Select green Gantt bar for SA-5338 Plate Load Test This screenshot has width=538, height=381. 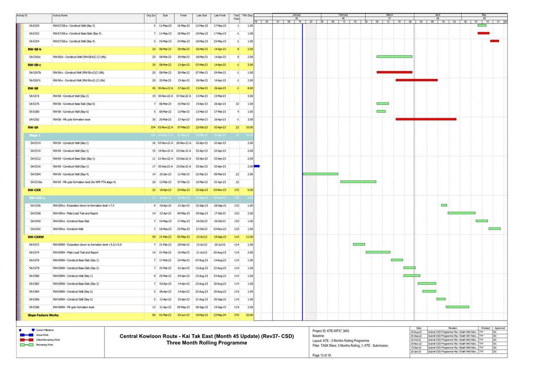pyautogui.click(x=461, y=213)
